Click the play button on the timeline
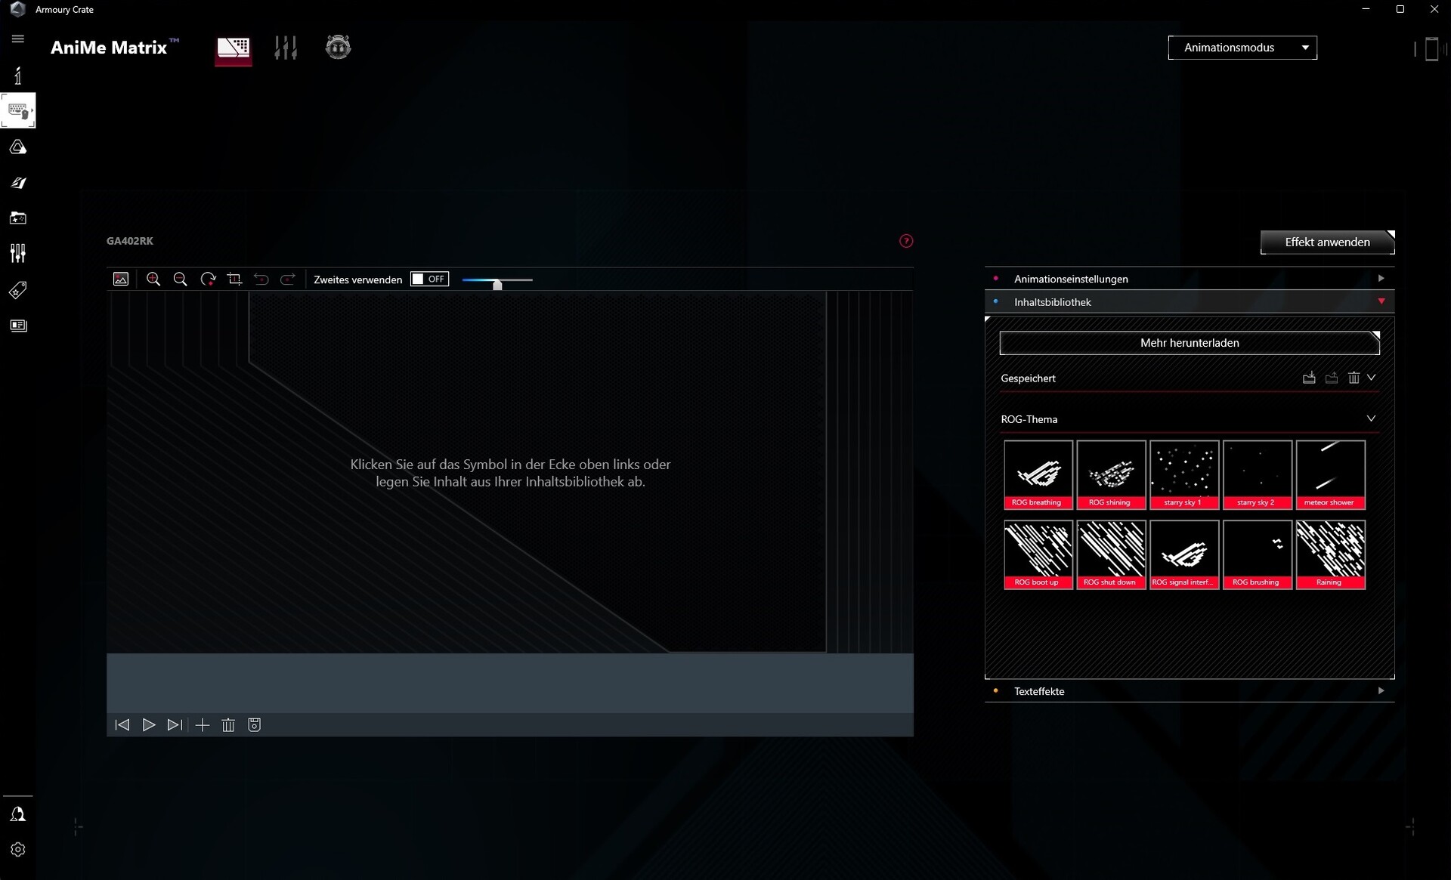Viewport: 1451px width, 880px height. (149, 725)
